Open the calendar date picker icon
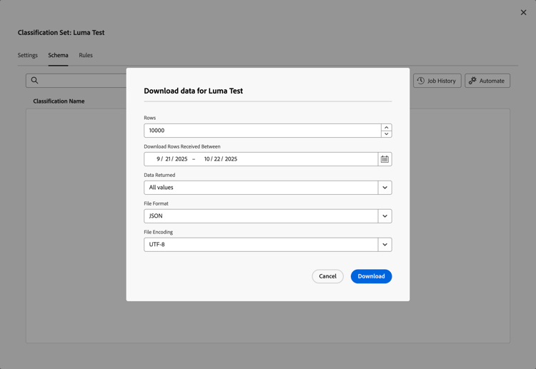This screenshot has height=369, width=536. pos(384,159)
